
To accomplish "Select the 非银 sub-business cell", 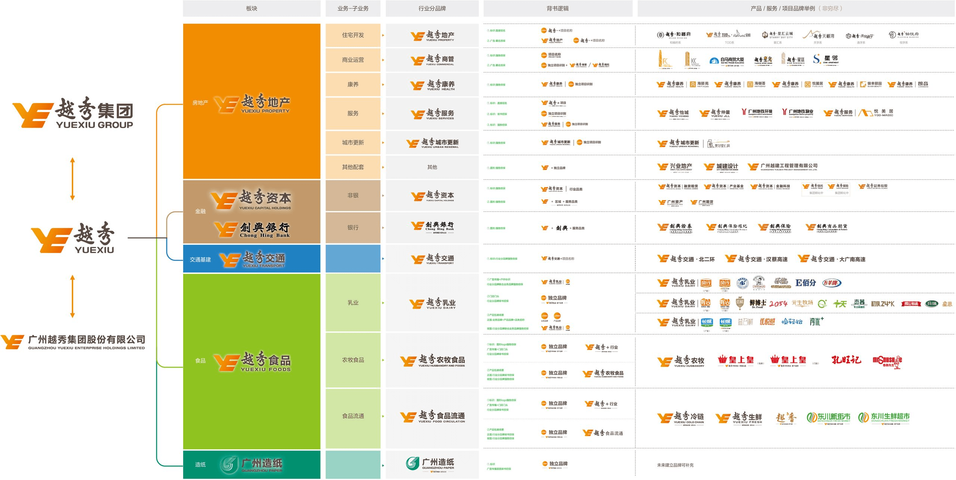I will point(353,196).
